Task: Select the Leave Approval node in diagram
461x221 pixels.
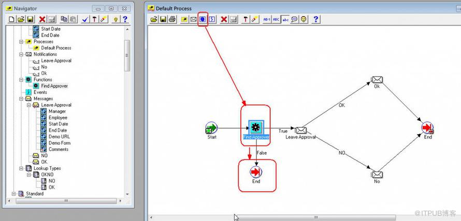Action: click(x=301, y=130)
